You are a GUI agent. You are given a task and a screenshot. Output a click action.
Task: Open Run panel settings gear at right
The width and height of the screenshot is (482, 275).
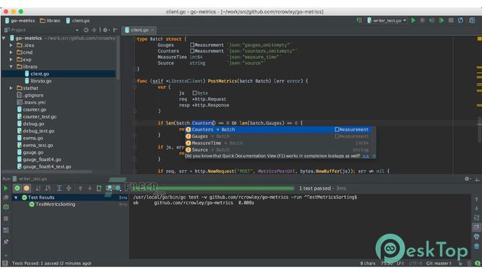click(467, 179)
